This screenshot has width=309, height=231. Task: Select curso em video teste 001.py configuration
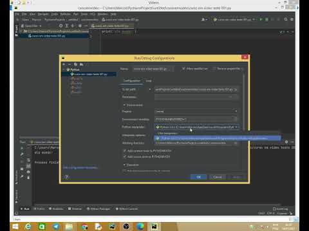89,74
